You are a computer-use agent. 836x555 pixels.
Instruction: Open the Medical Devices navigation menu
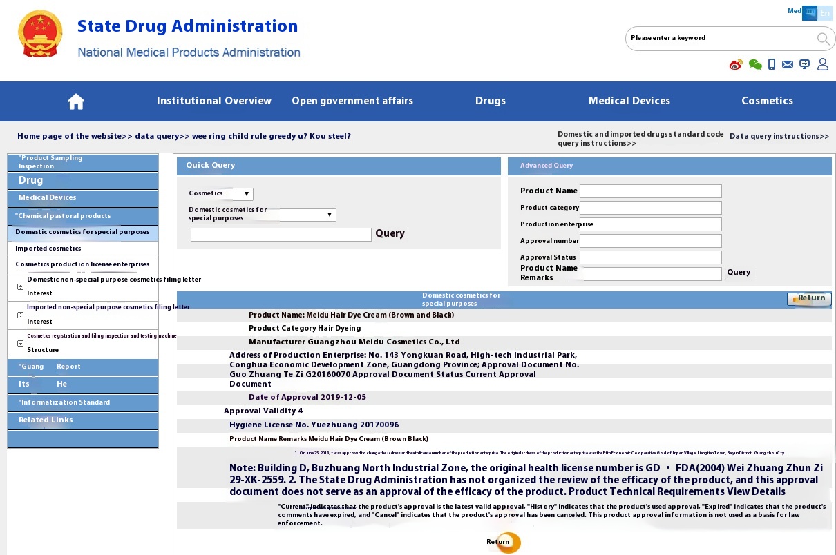pos(629,101)
